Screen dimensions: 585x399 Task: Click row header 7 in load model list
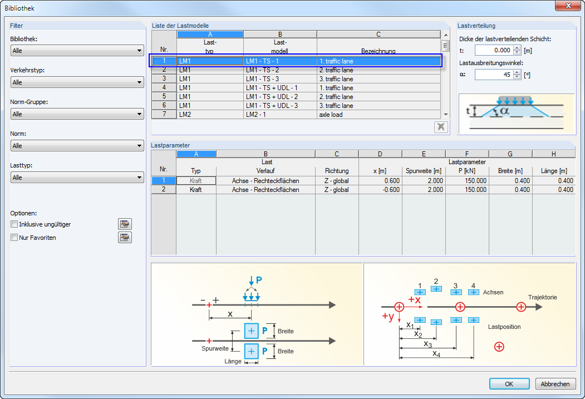point(164,115)
